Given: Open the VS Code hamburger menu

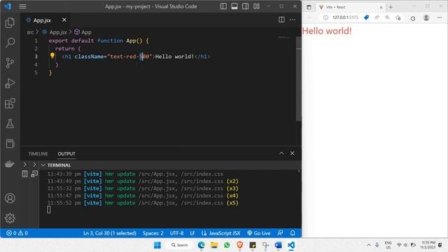Looking at the screenshot, I should pyautogui.click(x=22, y=6).
